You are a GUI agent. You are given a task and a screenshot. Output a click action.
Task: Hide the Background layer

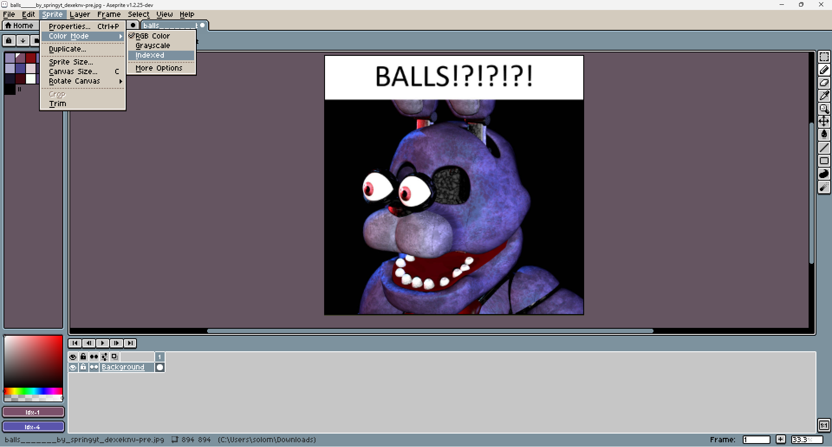(x=73, y=367)
